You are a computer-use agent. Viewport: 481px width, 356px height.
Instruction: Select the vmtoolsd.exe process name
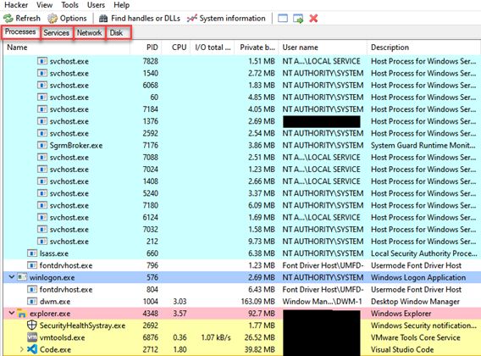62,337
